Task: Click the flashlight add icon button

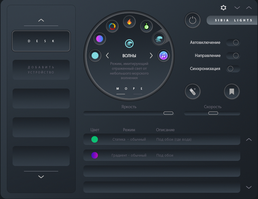Action: coord(192,92)
